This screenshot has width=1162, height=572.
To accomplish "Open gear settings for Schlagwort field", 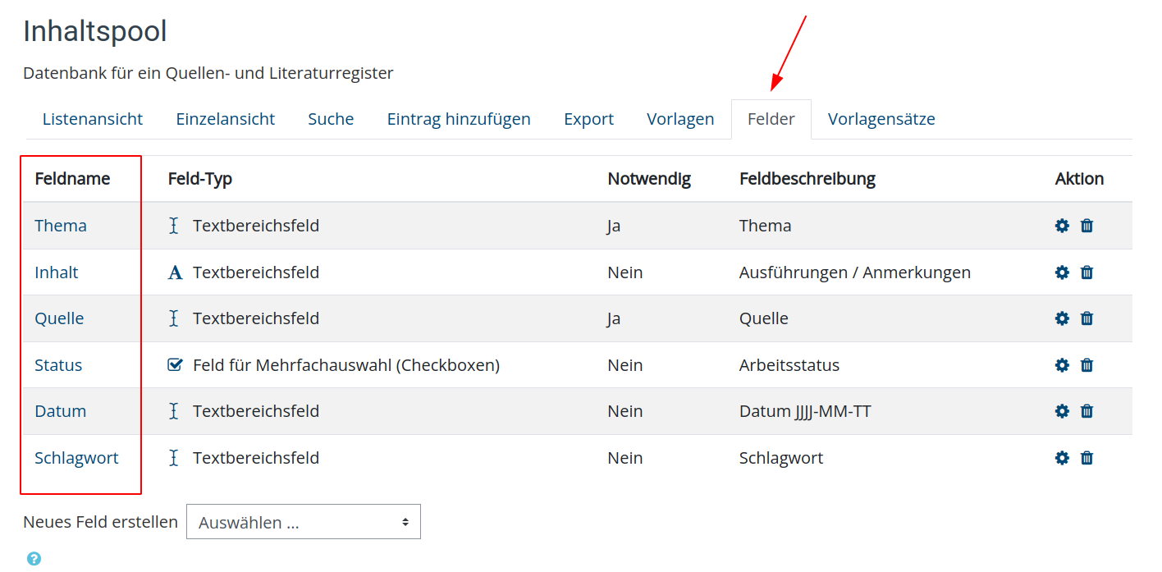I will point(1062,458).
